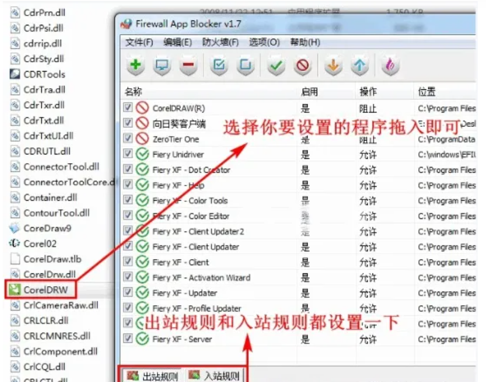The height and width of the screenshot is (382, 486).
Task: Click the uncheck all square toolbar icon
Action: click(245, 66)
